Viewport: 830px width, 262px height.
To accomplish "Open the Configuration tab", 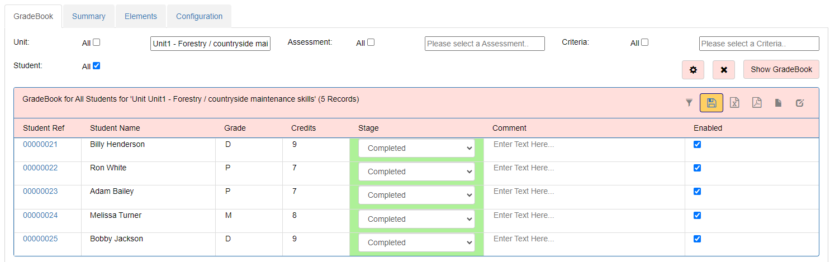I will pos(200,16).
